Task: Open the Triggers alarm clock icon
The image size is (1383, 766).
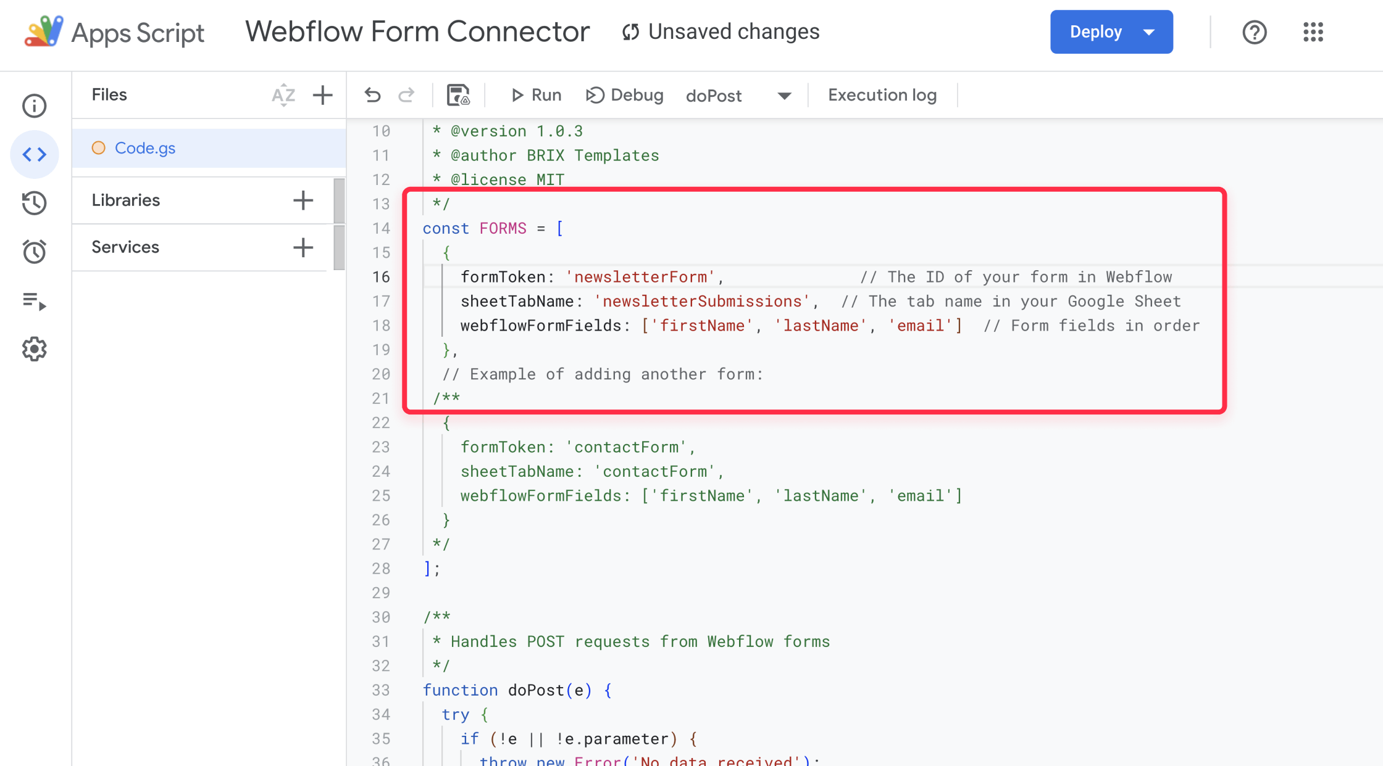Action: pyautogui.click(x=35, y=252)
